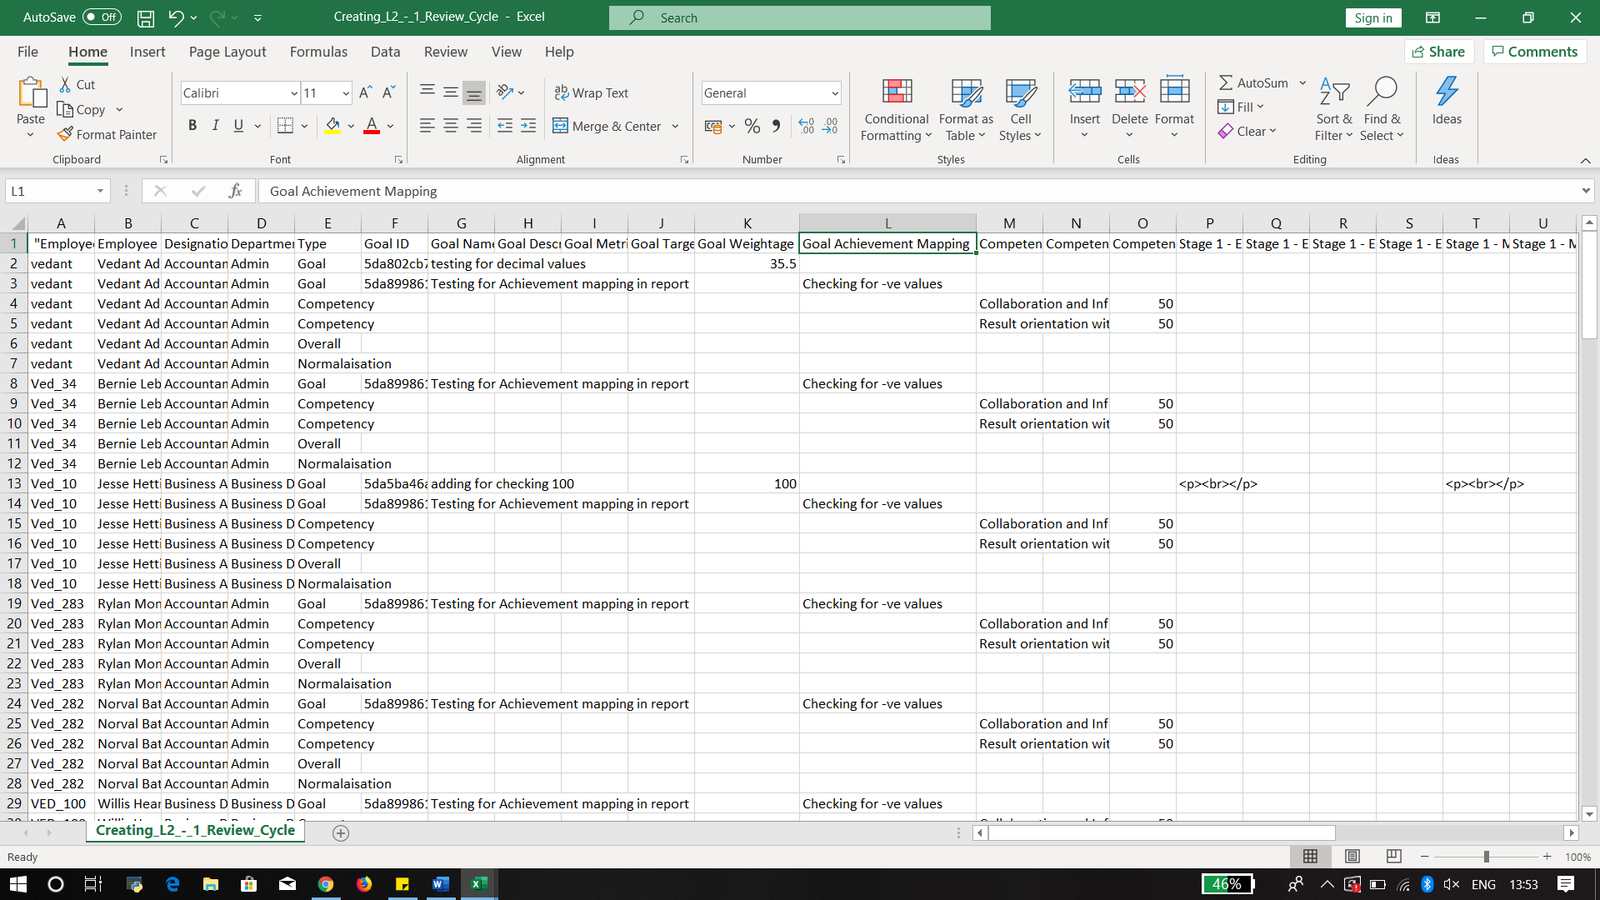Click the Sign in button

[x=1372, y=17]
